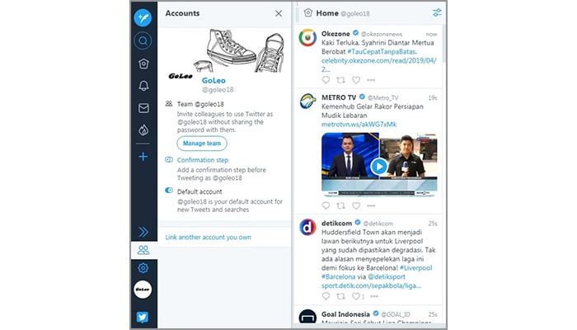Select the Accounts people icon in the sidebar
Screen dimensions: 577x330
[x=143, y=250]
